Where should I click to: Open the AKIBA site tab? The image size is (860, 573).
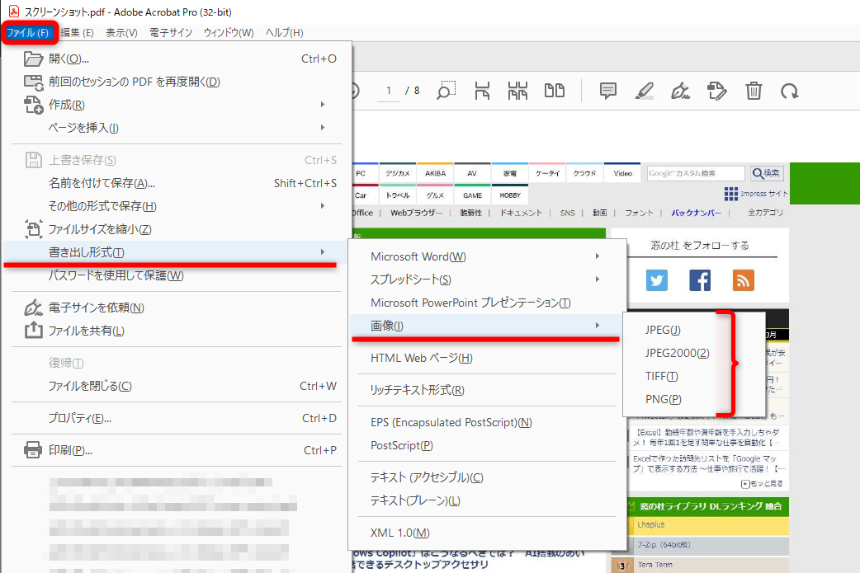pos(435,174)
